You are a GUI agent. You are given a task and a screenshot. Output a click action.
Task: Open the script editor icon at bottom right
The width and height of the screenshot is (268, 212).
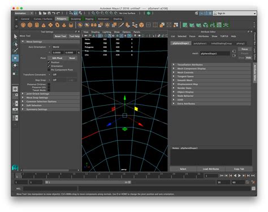253,188
